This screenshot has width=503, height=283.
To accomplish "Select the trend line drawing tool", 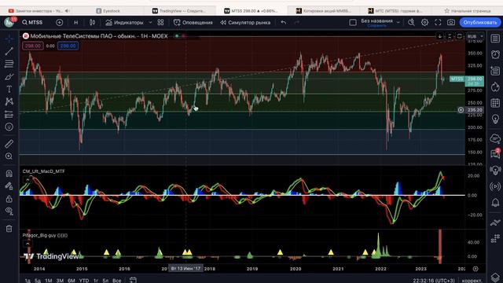I will pos(9,51).
